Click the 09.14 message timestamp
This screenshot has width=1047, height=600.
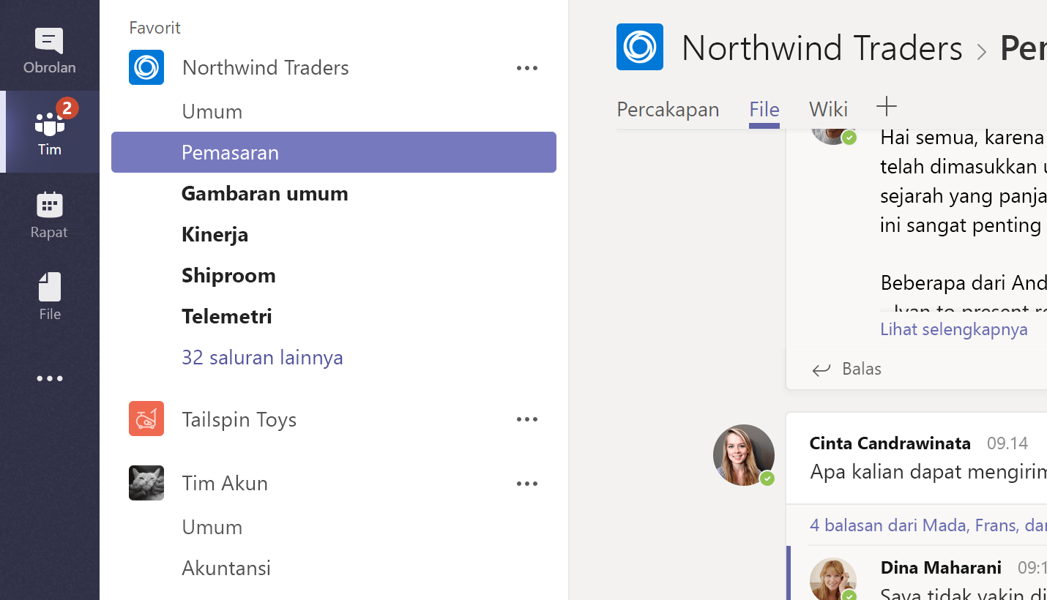(x=1007, y=443)
